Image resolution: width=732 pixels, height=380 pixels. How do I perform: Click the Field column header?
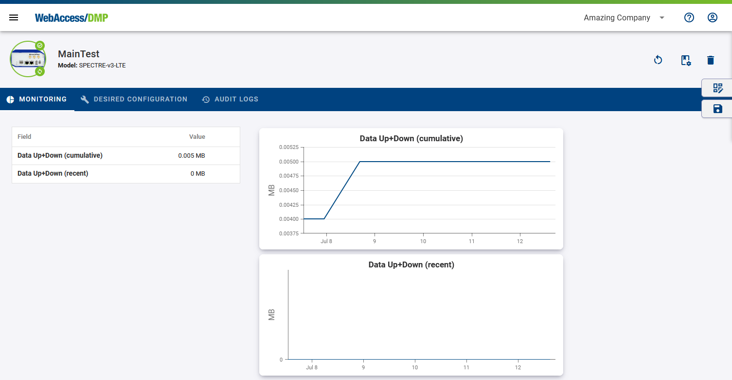tap(24, 137)
